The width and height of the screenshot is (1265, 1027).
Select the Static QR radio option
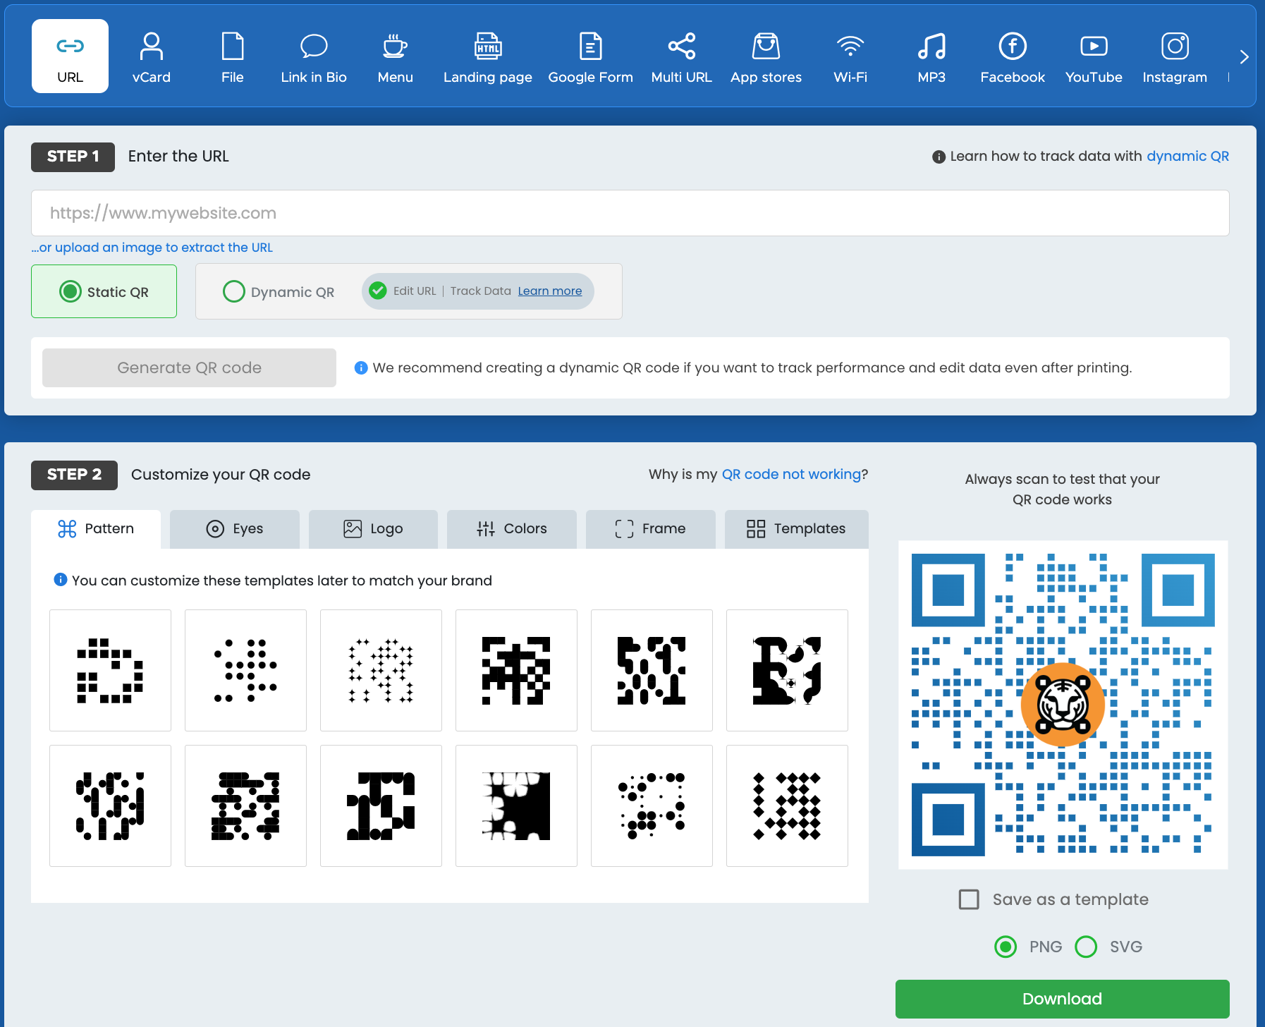point(71,291)
